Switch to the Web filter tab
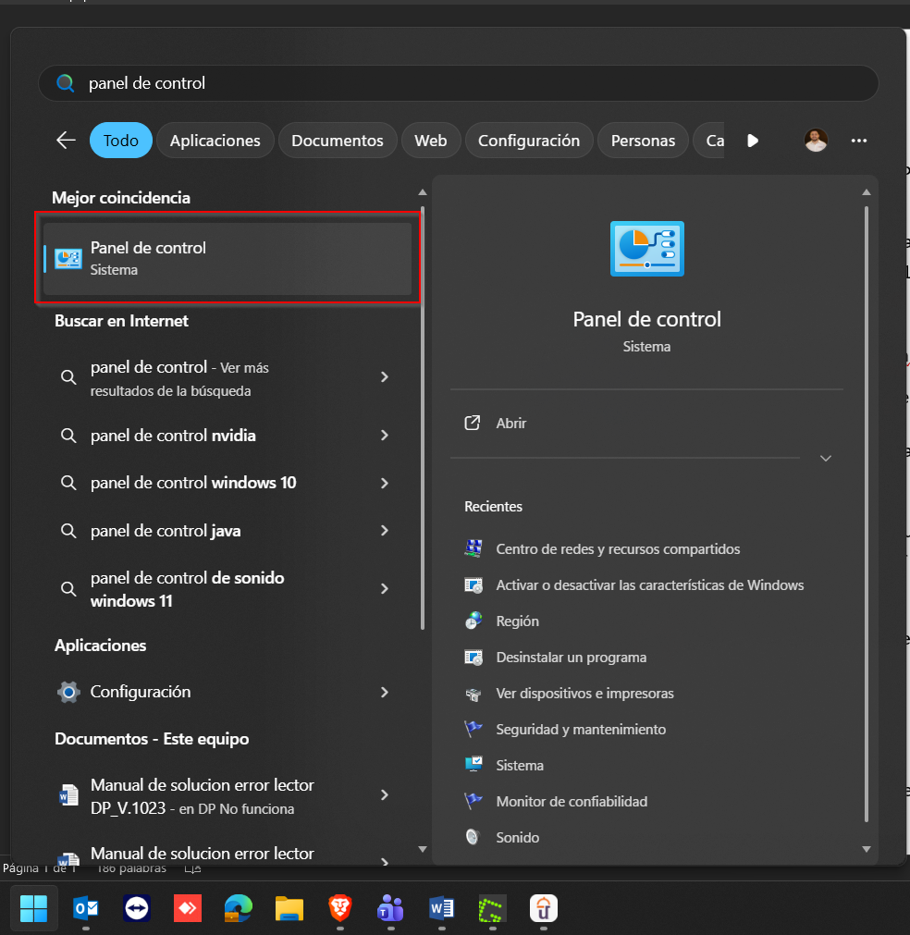Screen dimensions: 910x935 (431, 141)
